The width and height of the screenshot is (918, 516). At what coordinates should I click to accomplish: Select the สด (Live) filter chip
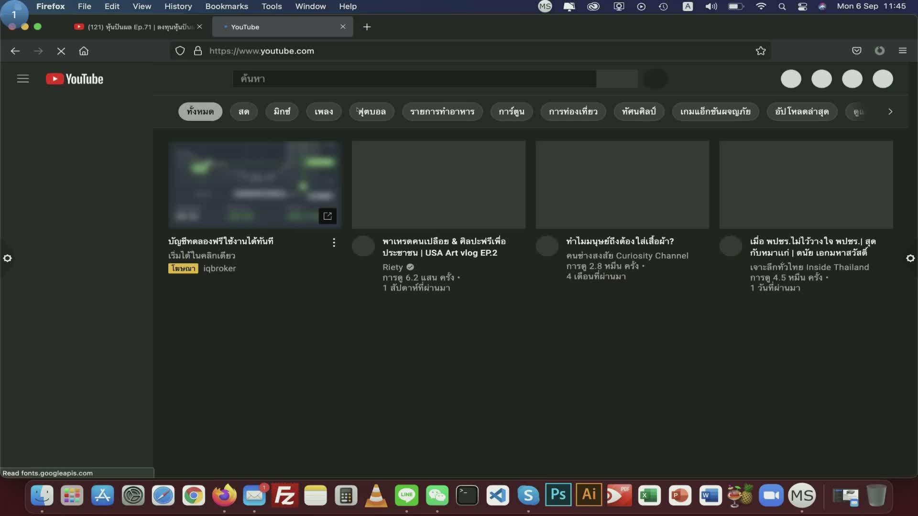click(x=244, y=112)
